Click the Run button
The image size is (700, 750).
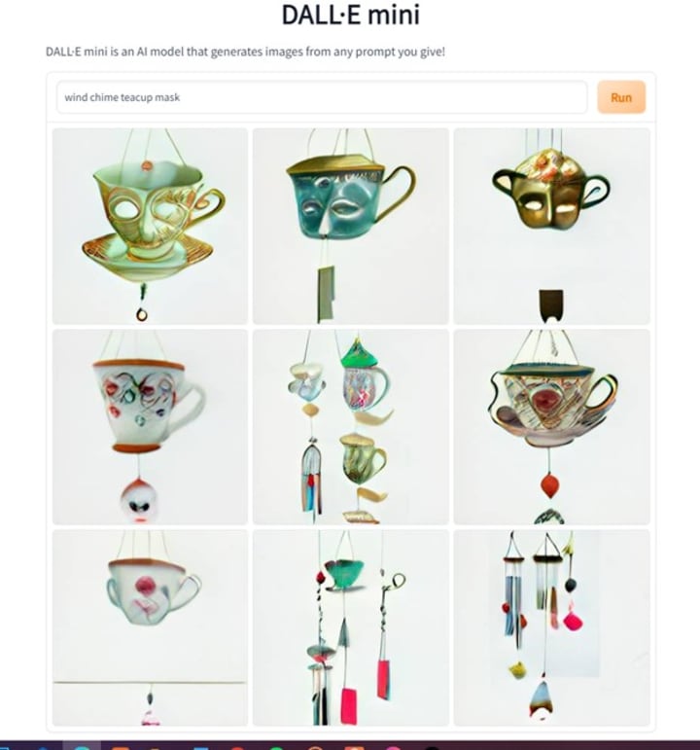(x=621, y=97)
